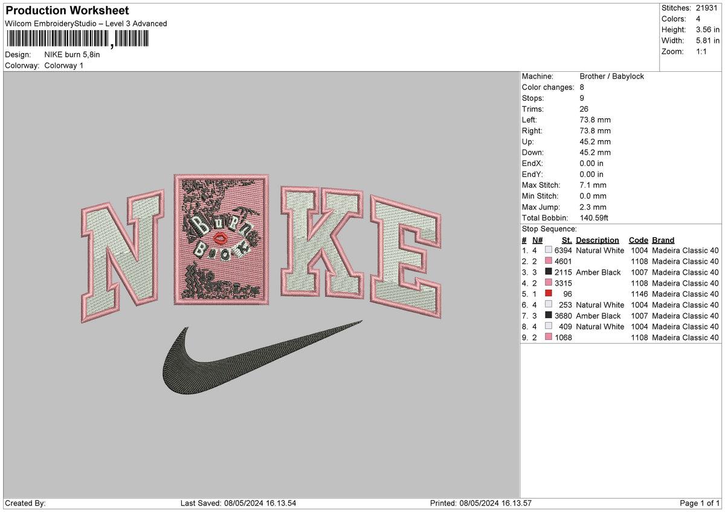Screen dimensions: 725x512
Task: Click the 'Stop Sequence:' heading
Action: (549, 229)
